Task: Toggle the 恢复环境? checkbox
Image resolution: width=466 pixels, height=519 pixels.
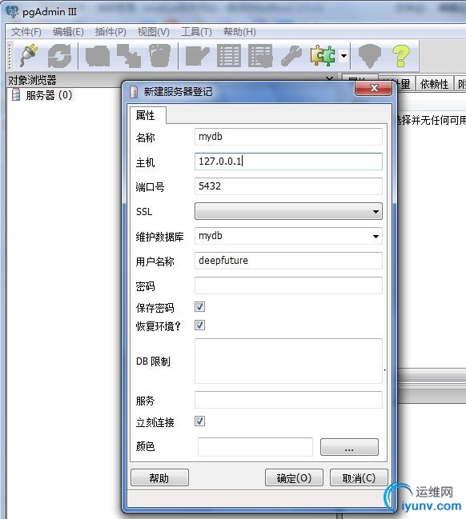Action: point(199,325)
